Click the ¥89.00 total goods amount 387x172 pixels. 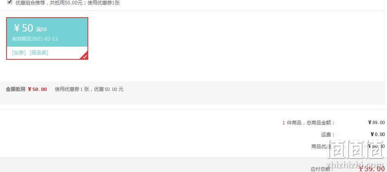pyautogui.click(x=376, y=122)
